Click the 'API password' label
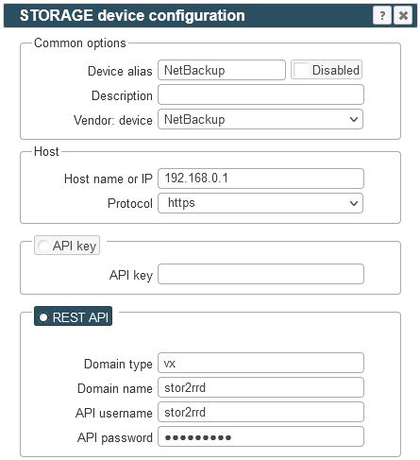The width and height of the screenshot is (420, 460). click(x=115, y=438)
